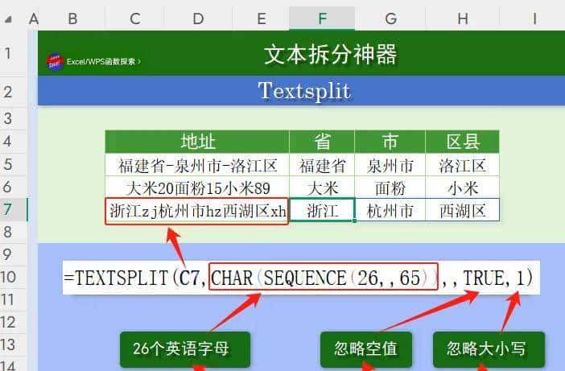565x371 pixels.
Task: Click the 文本拆分神器 title cell
Action: [x=301, y=53]
